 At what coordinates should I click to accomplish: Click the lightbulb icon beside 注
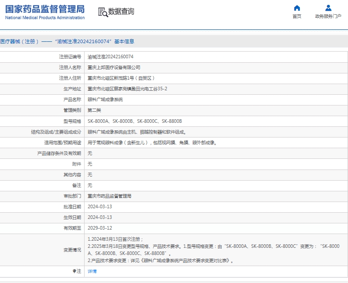[74, 271]
